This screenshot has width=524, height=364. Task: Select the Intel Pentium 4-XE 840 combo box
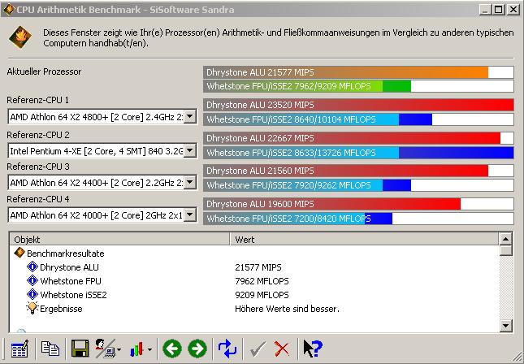pyautogui.click(x=102, y=151)
